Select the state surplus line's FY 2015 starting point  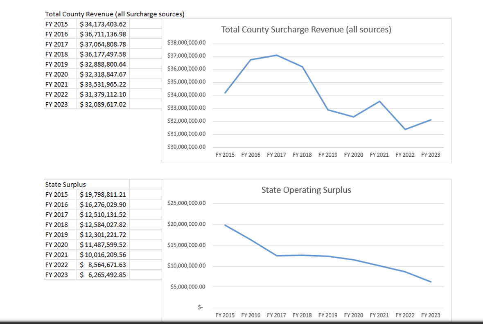(x=225, y=225)
